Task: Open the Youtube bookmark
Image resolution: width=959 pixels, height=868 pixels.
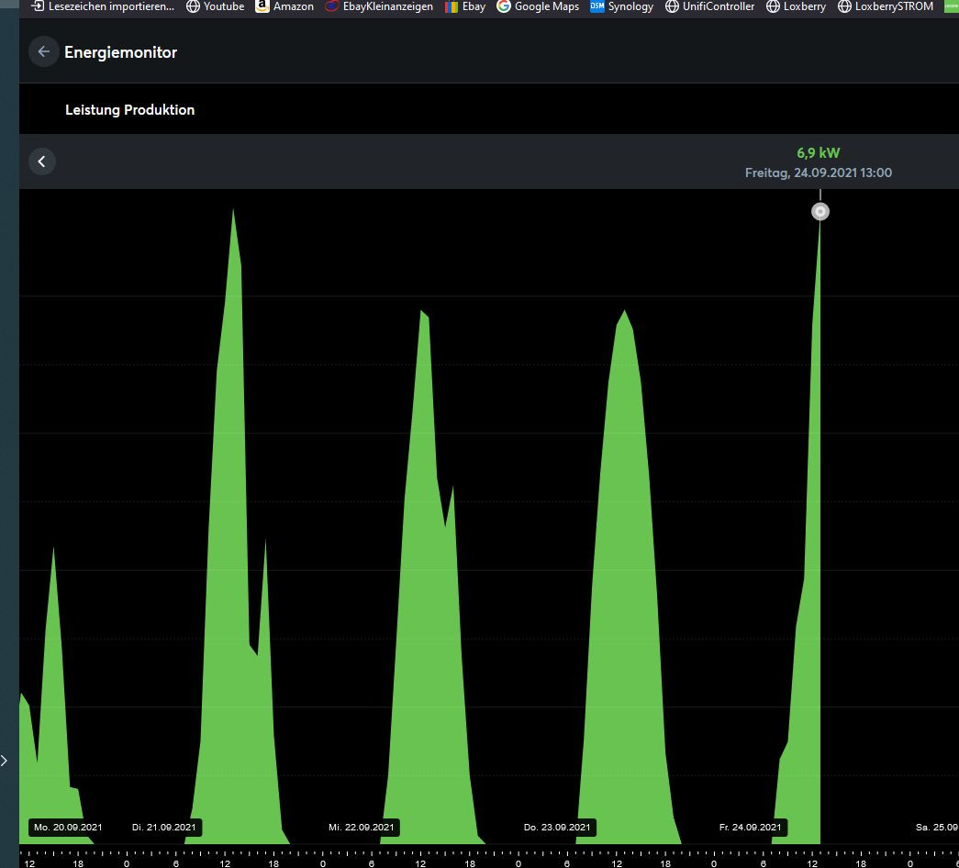Action: click(215, 6)
